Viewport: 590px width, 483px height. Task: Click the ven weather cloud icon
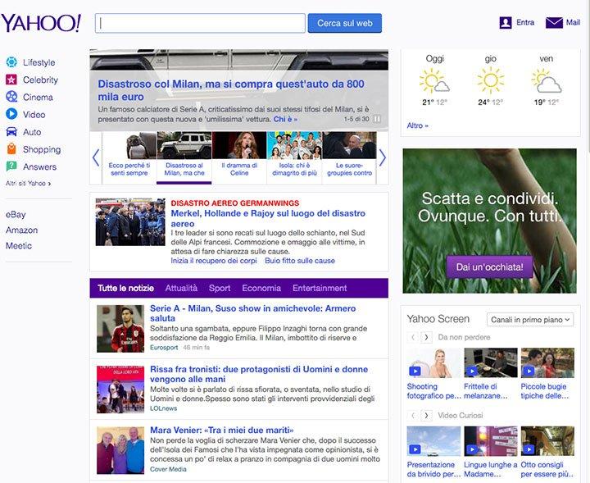click(x=547, y=81)
